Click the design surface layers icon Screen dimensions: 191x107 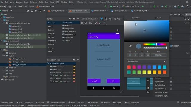101,19
